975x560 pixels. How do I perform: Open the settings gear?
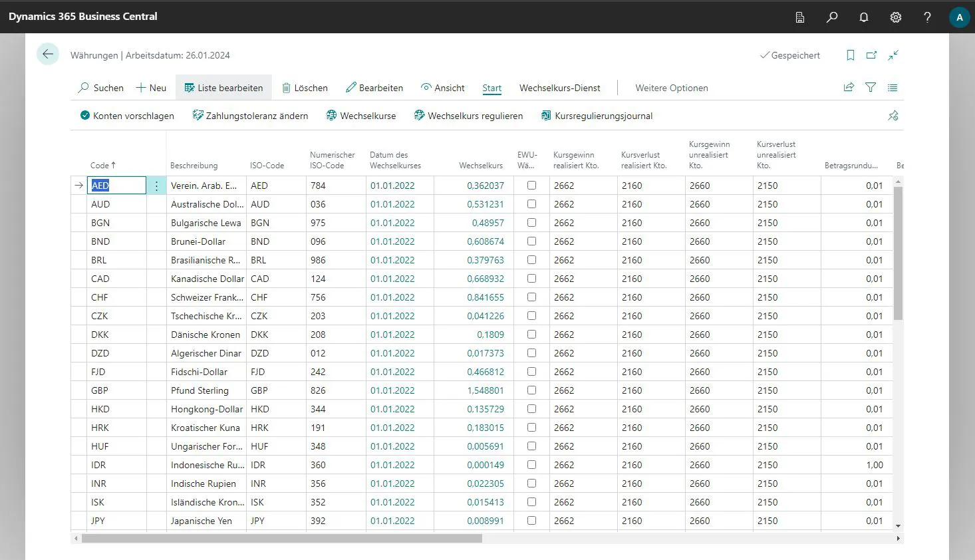point(896,17)
